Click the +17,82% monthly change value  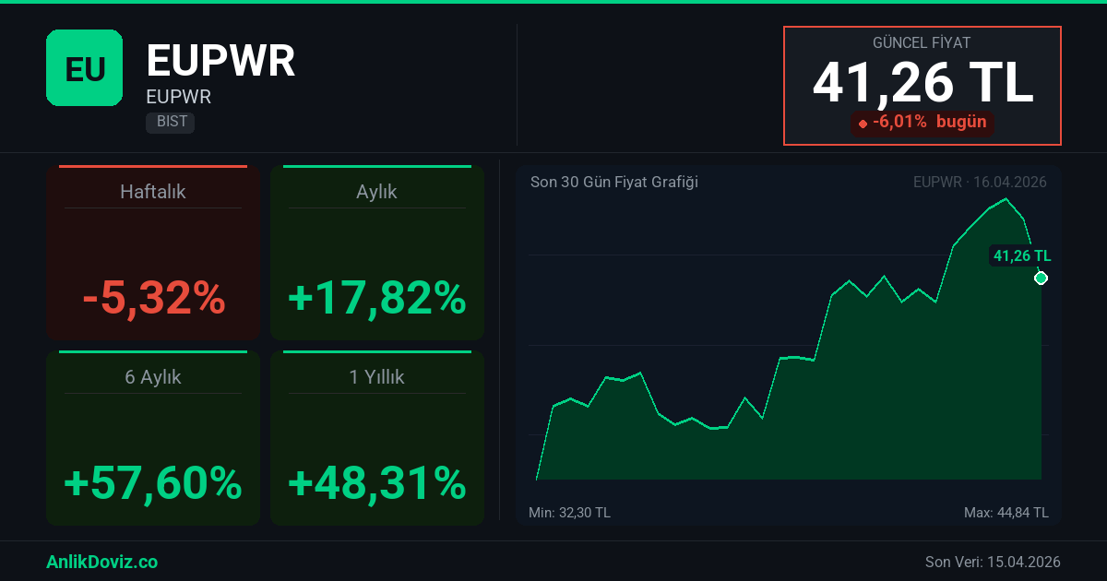pyautogui.click(x=376, y=298)
